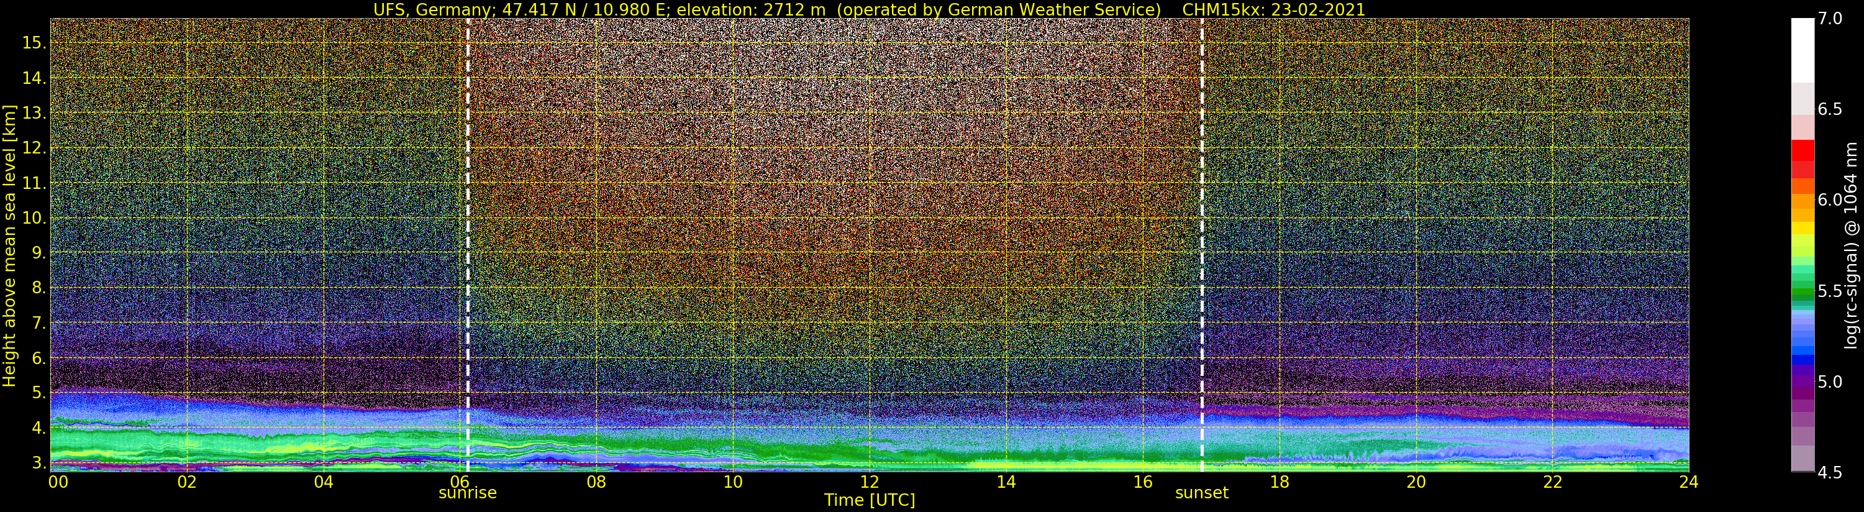1864x512 pixels.
Task: Click the '22' time axis tick label
Action: [x=1552, y=482]
